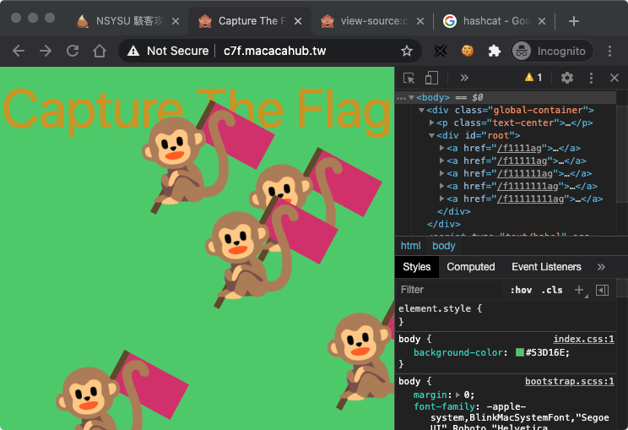The height and width of the screenshot is (430, 628).
Task: Click the font-family property name
Action: tap(444, 406)
